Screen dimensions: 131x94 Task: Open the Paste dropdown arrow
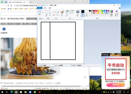point(40,16)
